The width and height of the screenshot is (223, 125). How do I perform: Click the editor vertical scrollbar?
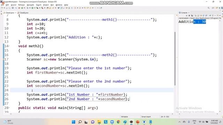[175, 59]
